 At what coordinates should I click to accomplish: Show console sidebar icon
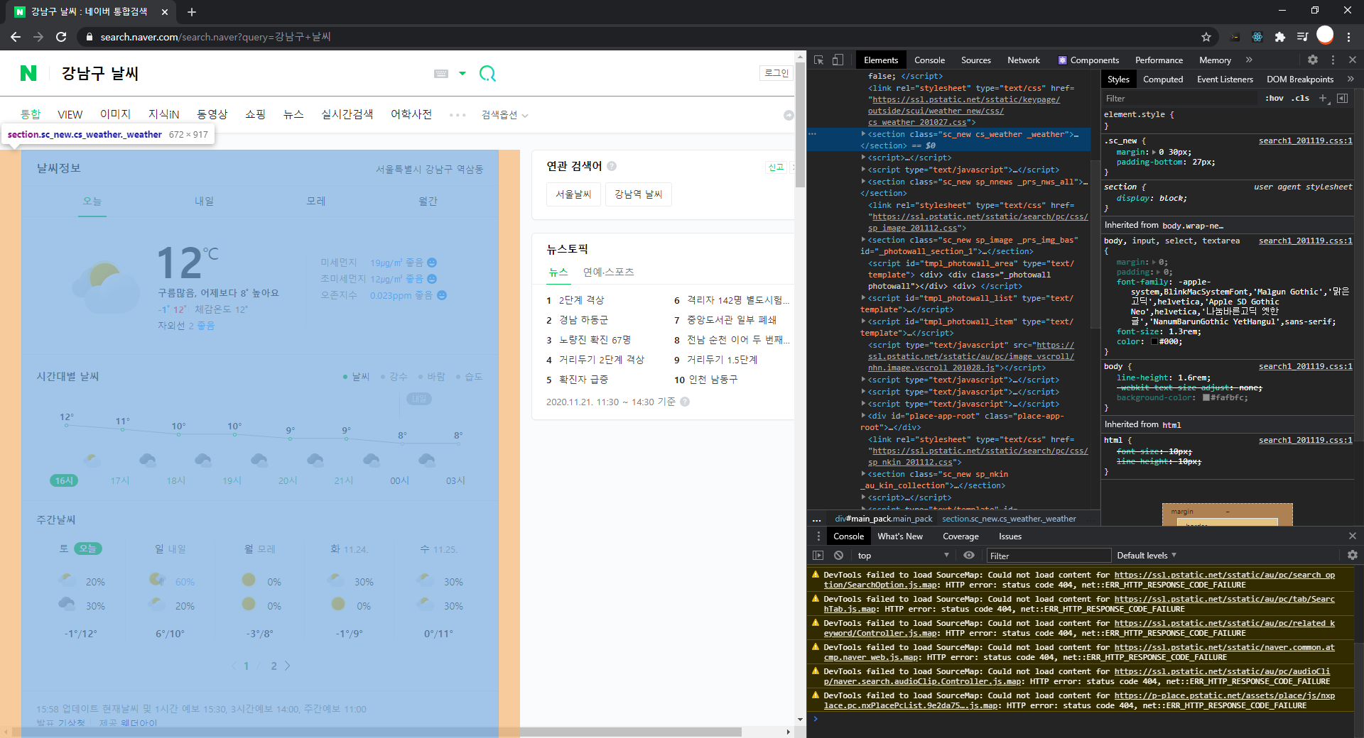pos(818,556)
